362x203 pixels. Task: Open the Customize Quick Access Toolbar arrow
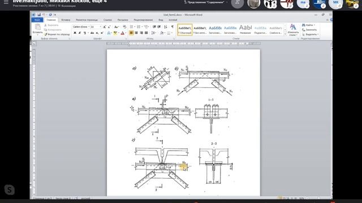(x=55, y=15)
